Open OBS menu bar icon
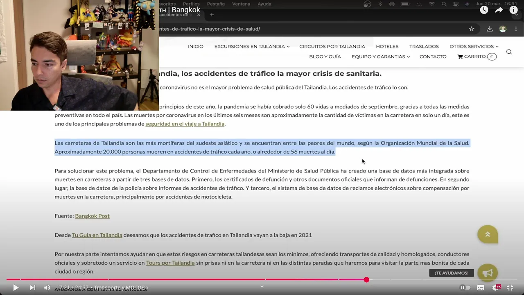524x295 pixels. click(367, 4)
